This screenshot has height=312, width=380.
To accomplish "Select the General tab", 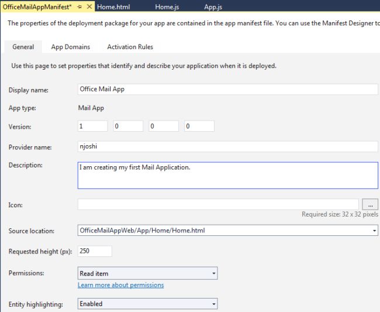I will point(23,47).
